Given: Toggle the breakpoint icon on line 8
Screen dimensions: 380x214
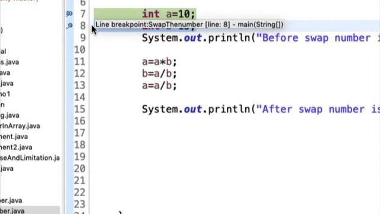Looking at the screenshot, I should pyautogui.click(x=69, y=26).
